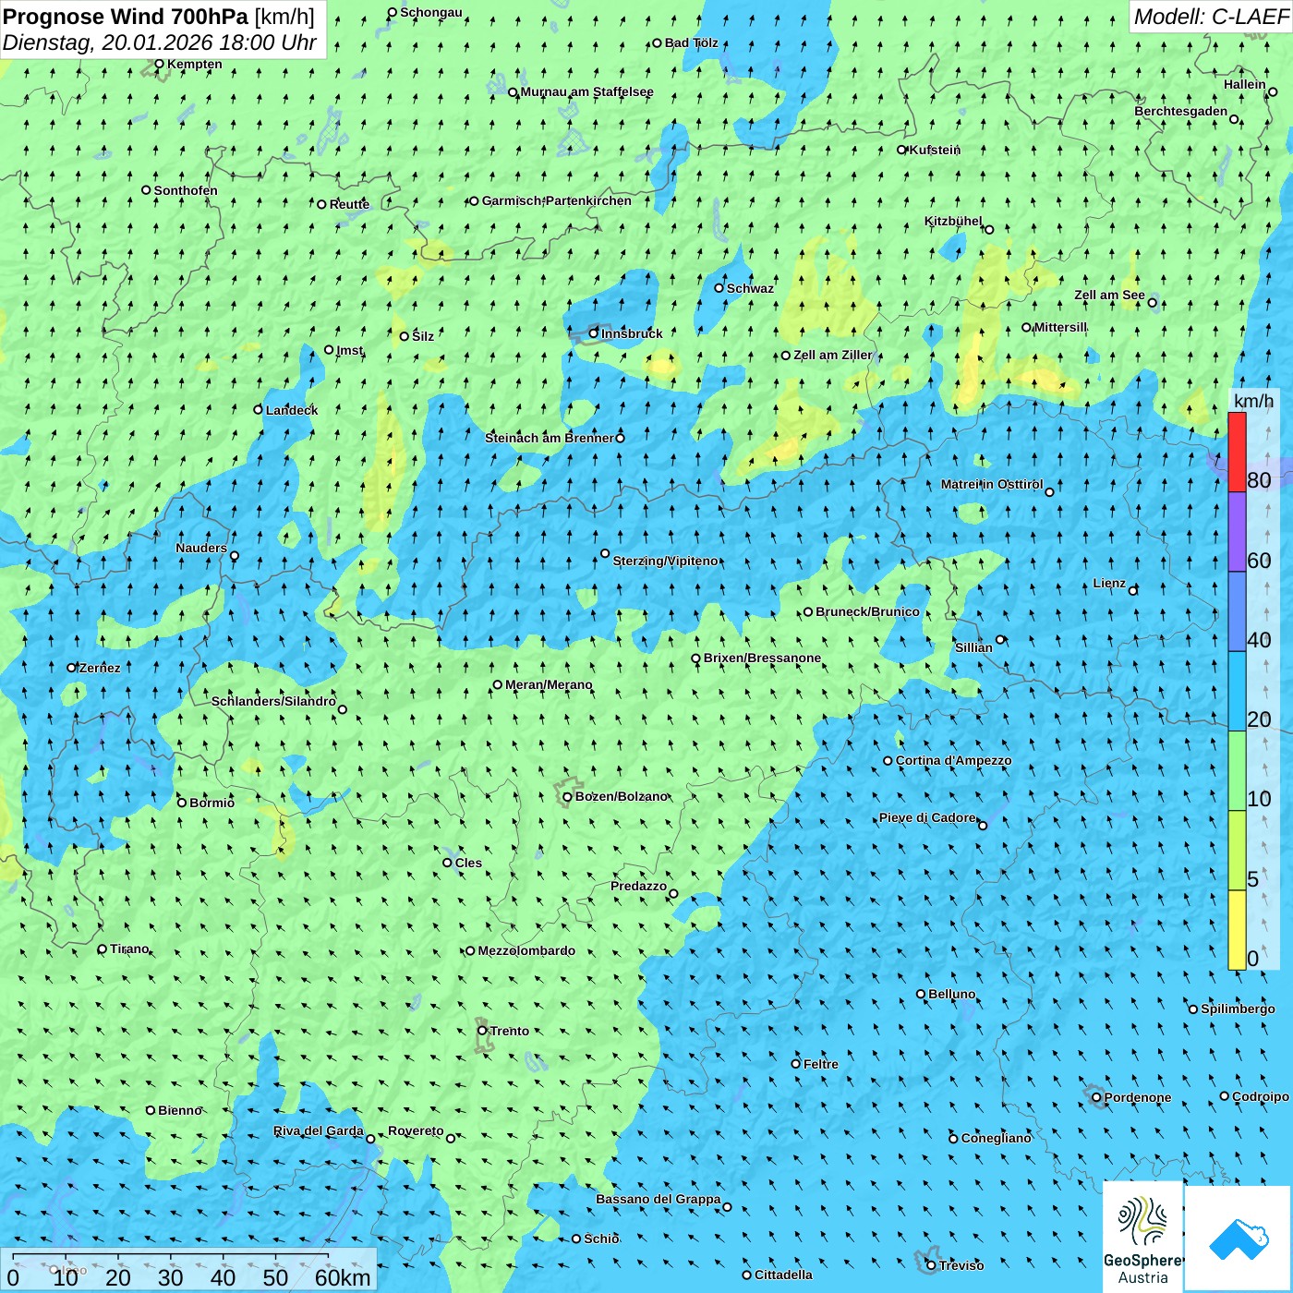The image size is (1293, 1293).
Task: Click the Bozen/Bolzano city marker
Action: (x=568, y=797)
